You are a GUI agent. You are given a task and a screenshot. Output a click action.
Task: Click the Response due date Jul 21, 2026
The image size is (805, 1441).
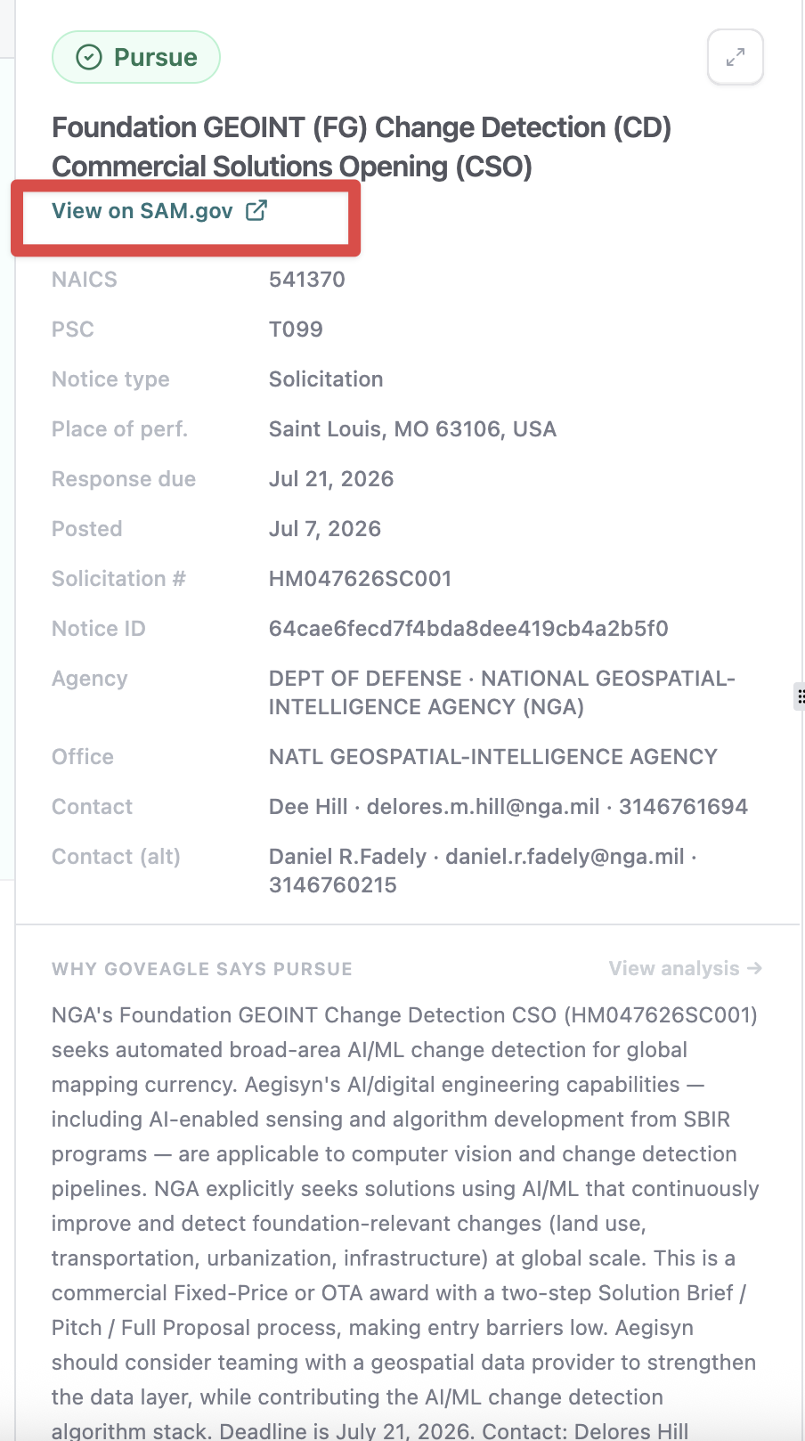tap(331, 479)
